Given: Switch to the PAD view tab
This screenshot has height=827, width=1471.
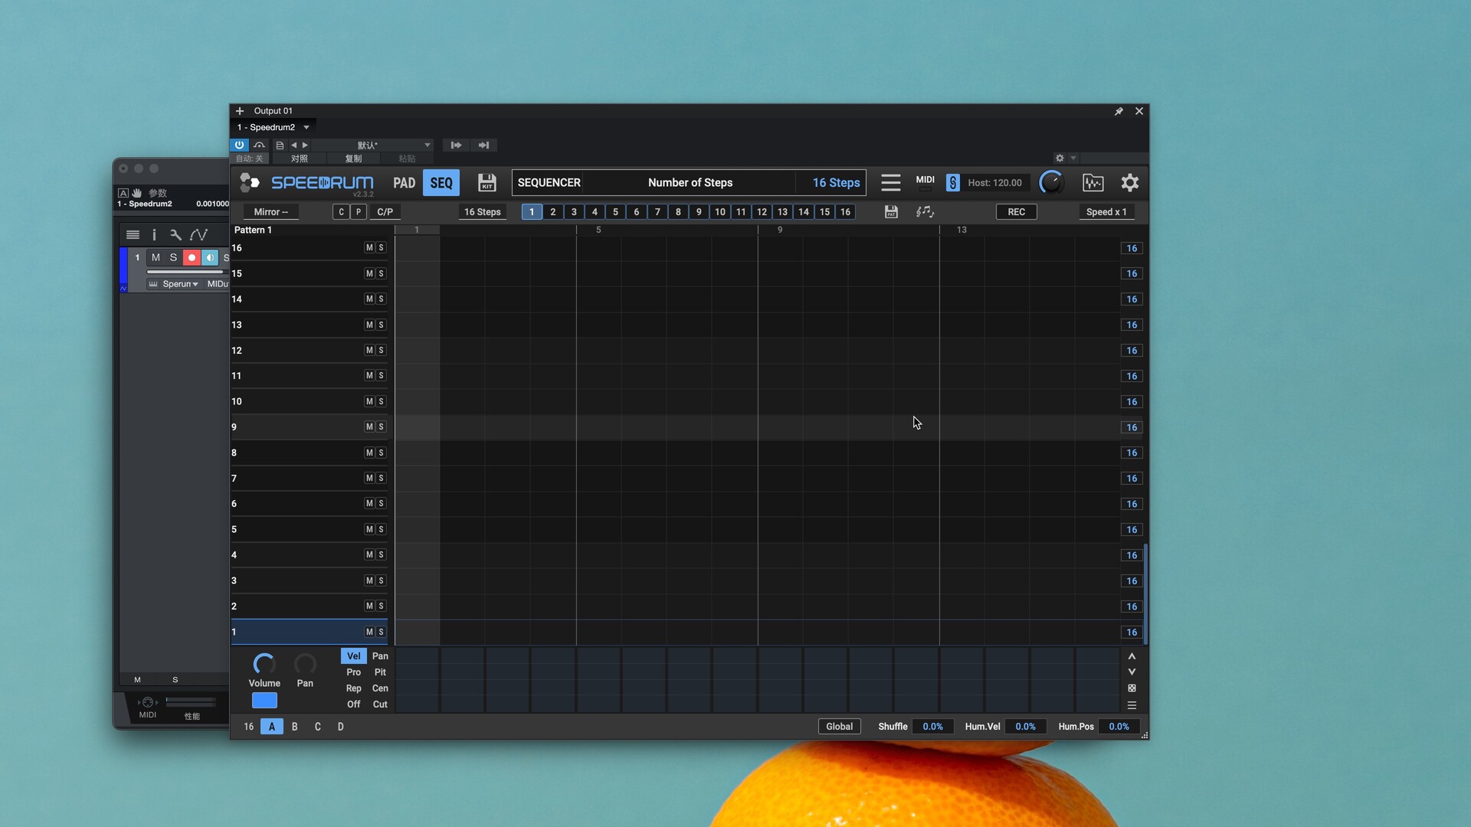Looking at the screenshot, I should [404, 183].
